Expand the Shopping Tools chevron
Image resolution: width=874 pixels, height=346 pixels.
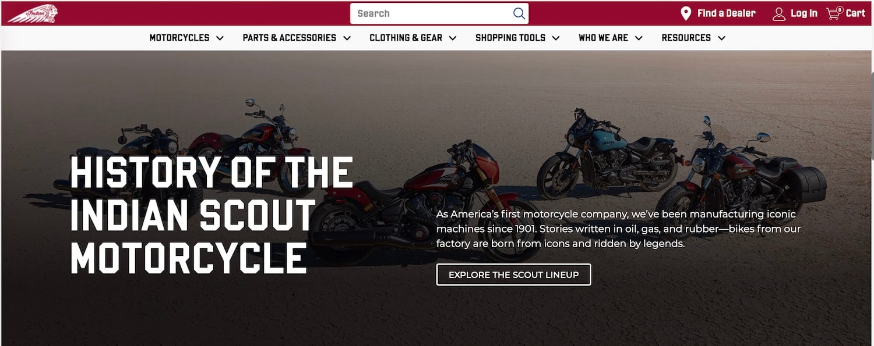(x=556, y=38)
